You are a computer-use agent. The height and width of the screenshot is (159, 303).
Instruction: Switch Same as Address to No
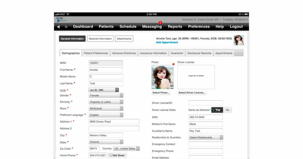pyautogui.click(x=227, y=110)
